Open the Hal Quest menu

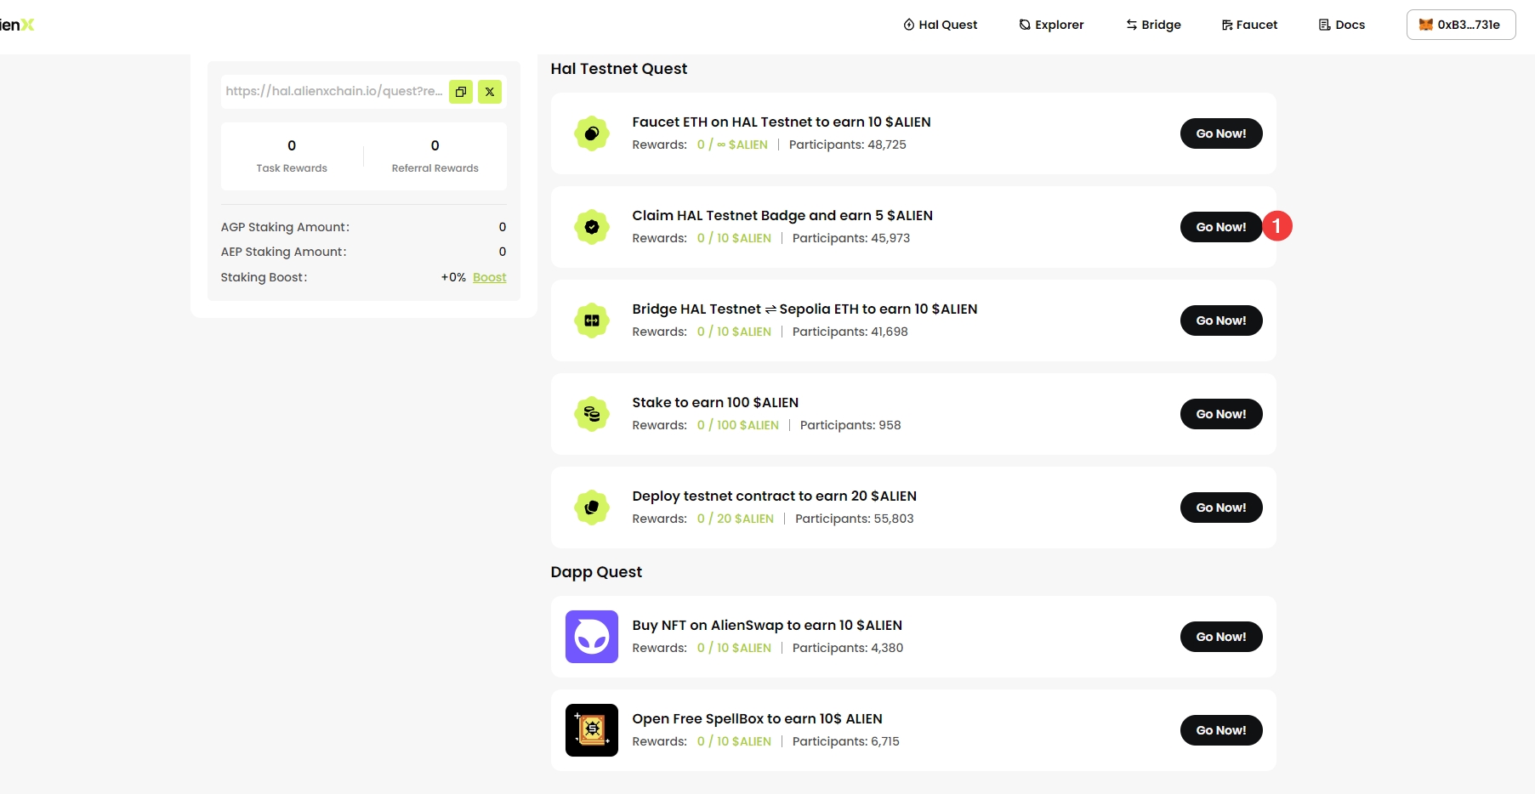tap(941, 25)
